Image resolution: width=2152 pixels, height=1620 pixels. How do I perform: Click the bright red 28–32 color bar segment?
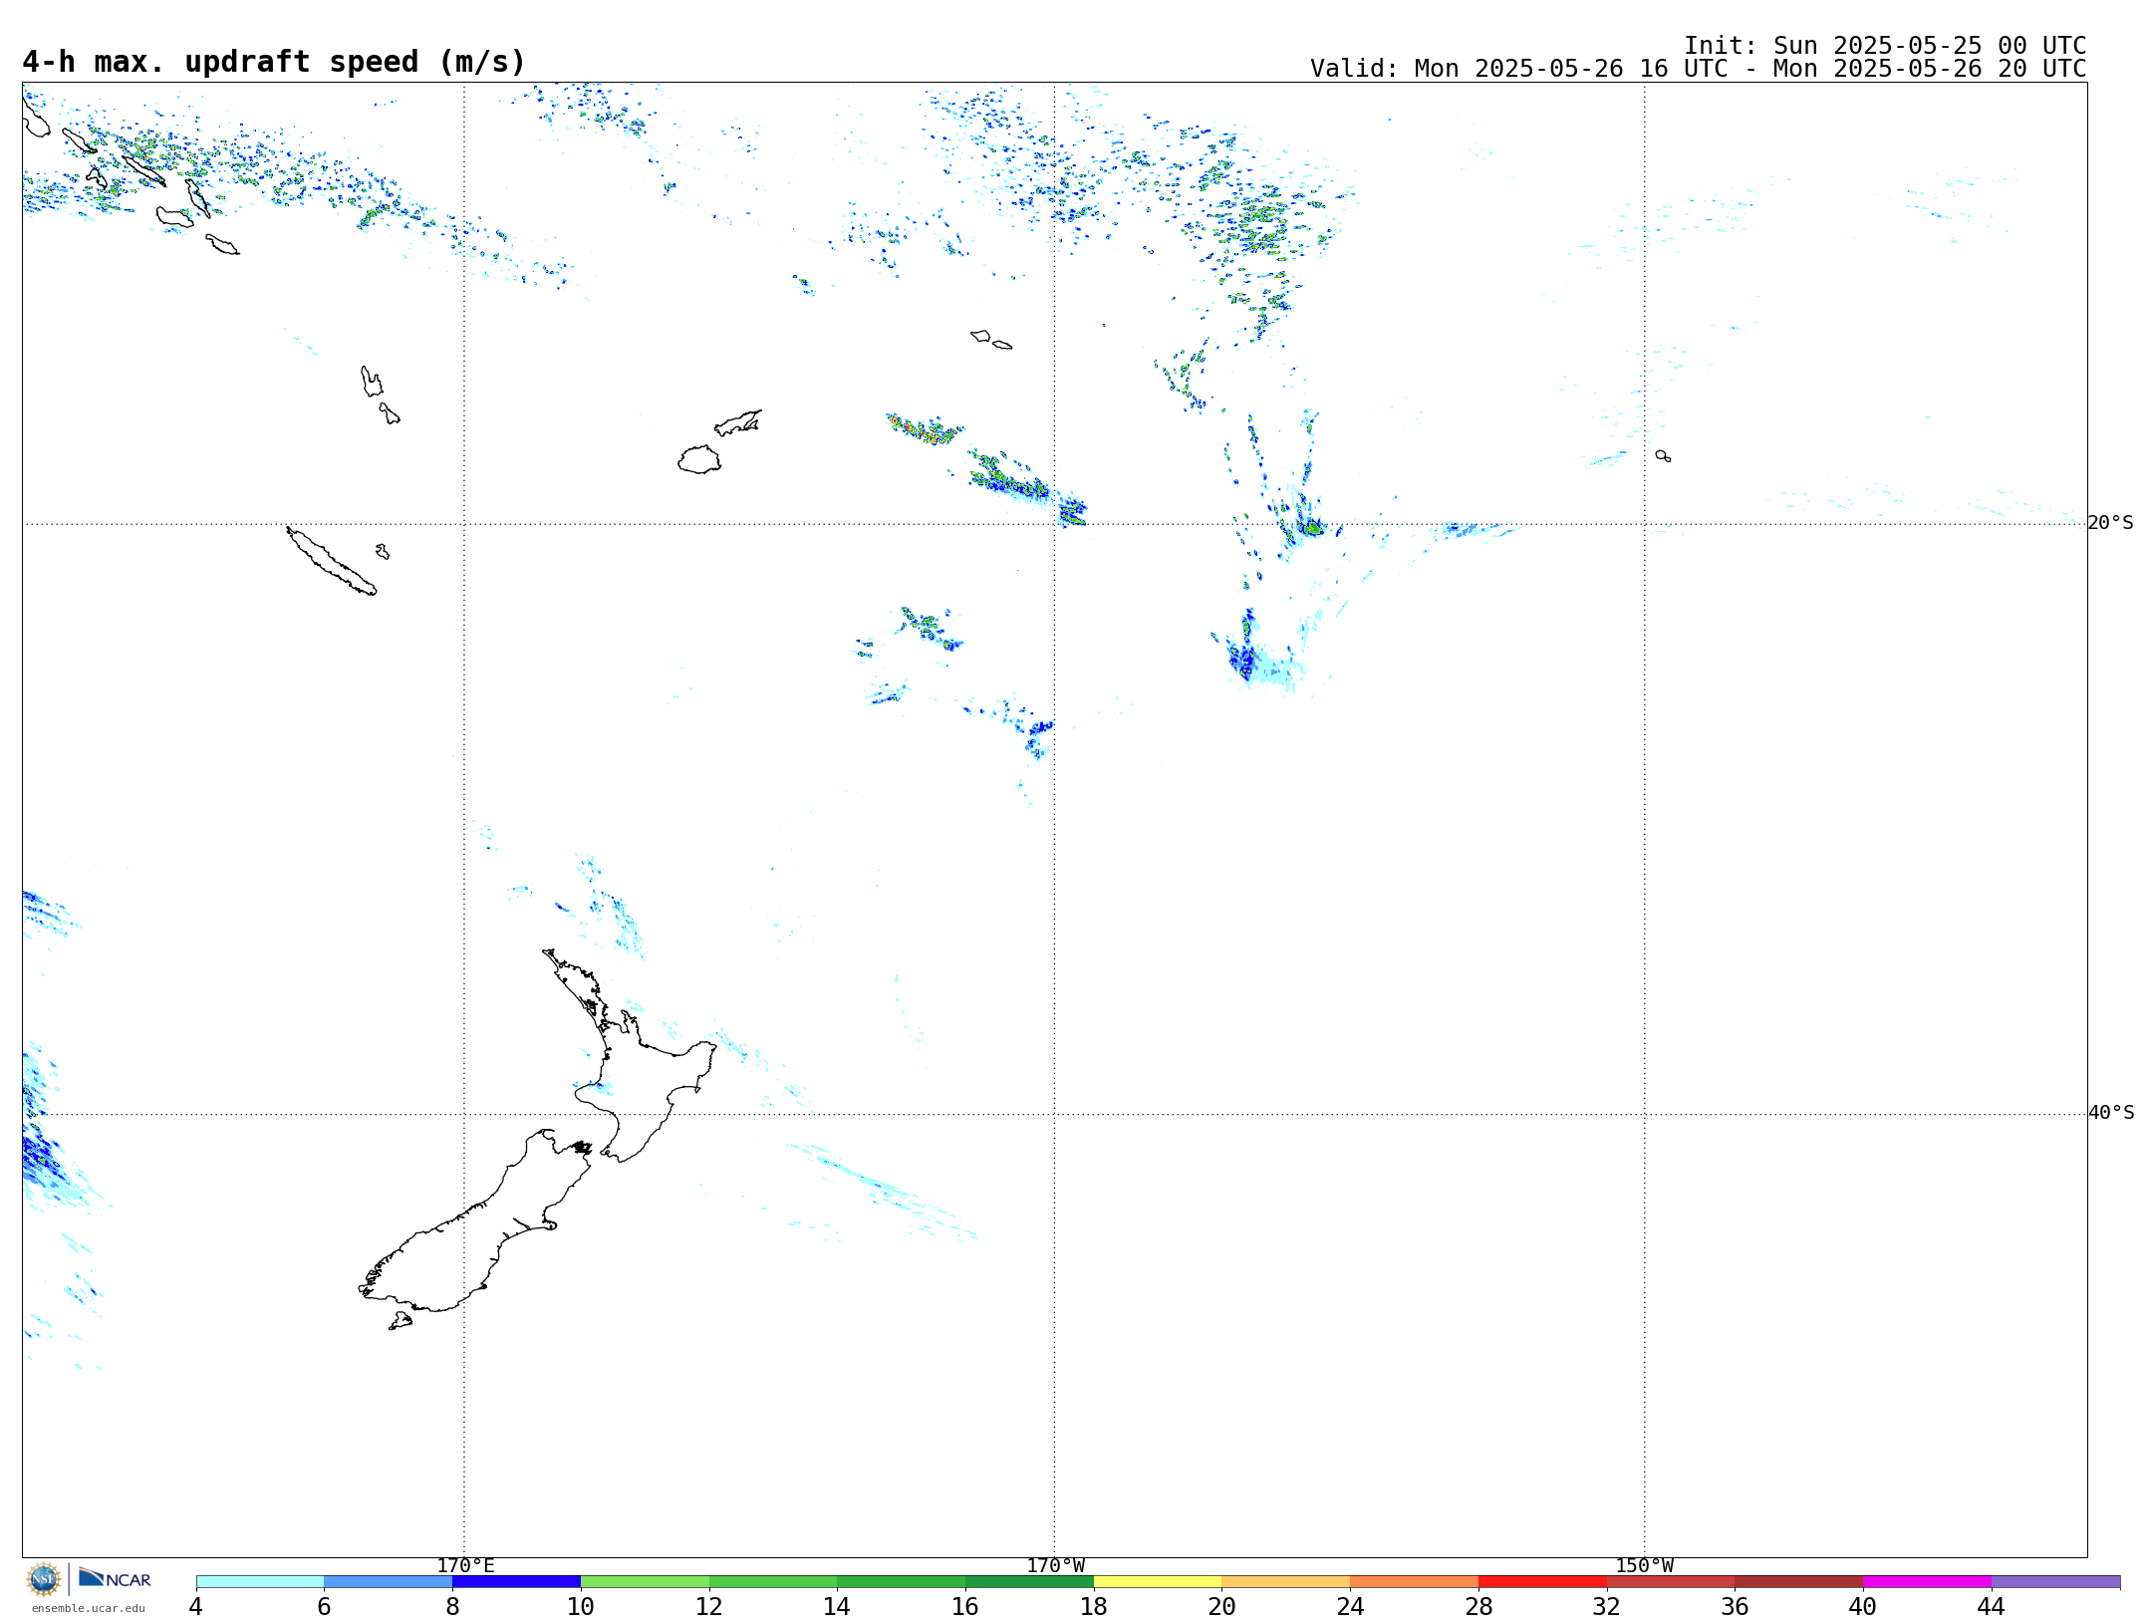pos(1542,1582)
